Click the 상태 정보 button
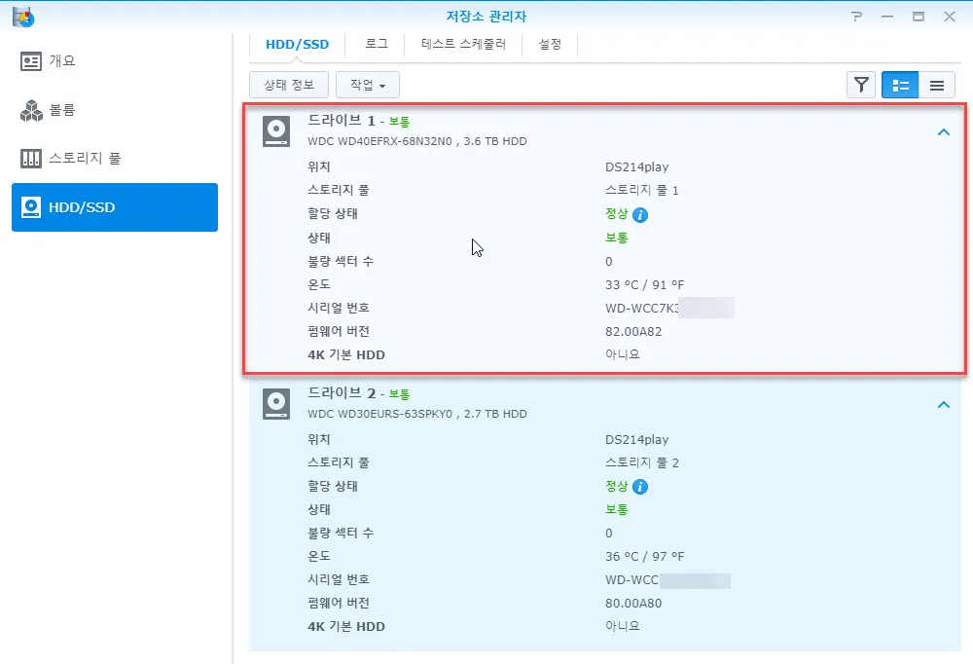 288,85
